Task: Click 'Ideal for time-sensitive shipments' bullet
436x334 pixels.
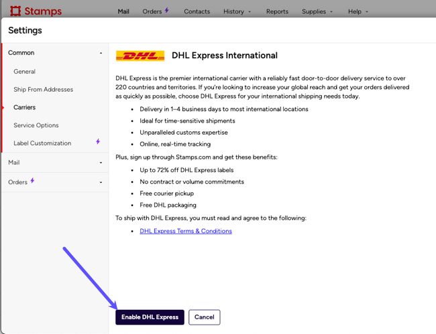Action: (187, 120)
